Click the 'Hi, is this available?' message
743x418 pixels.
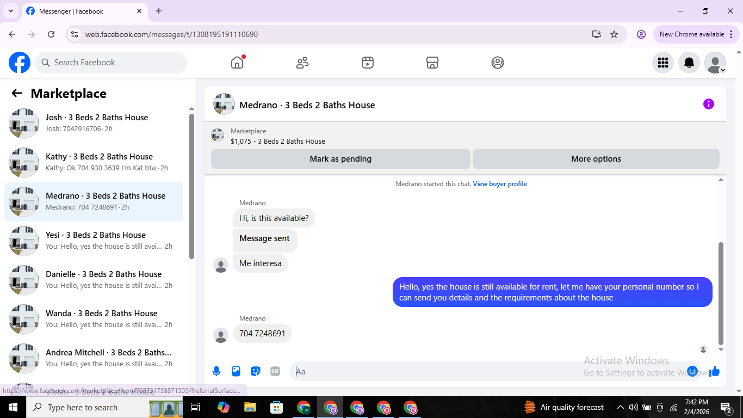(274, 218)
